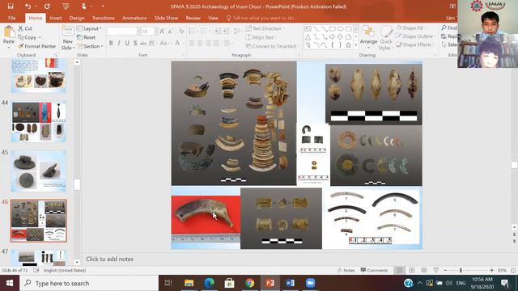
Task: Open Shape Effects options
Action: [x=414, y=44]
